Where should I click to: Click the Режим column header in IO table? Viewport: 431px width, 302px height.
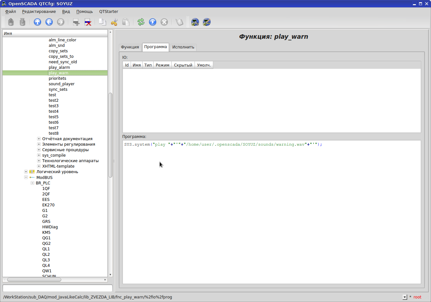(x=162, y=65)
